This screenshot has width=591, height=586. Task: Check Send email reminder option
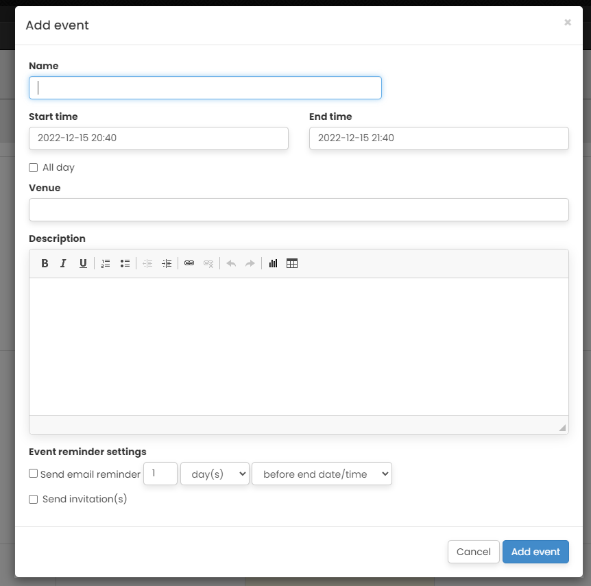tap(33, 474)
